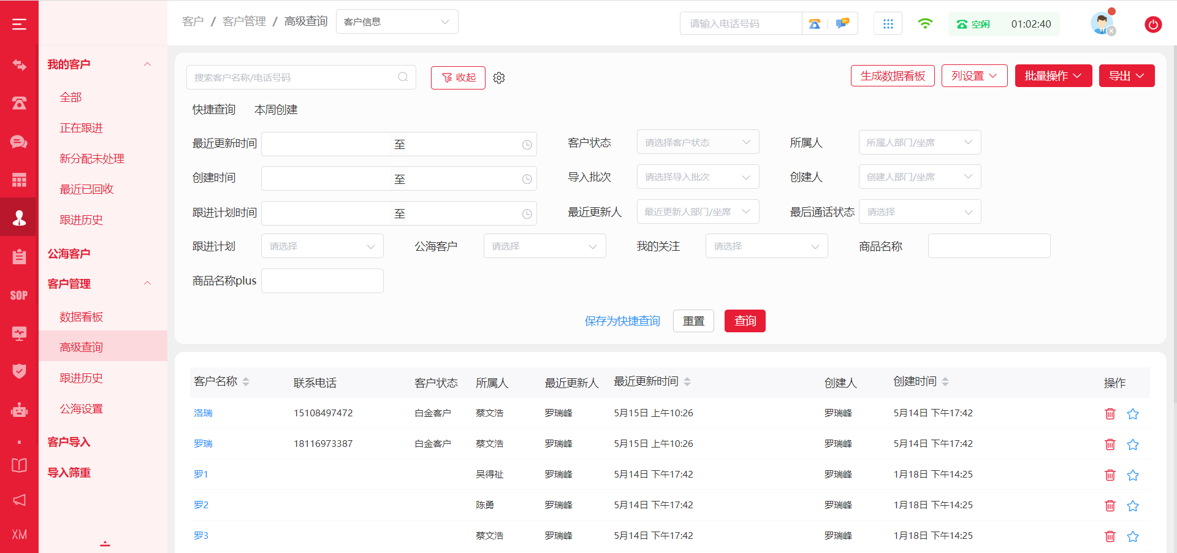Image resolution: width=1177 pixels, height=553 pixels.
Task: Click the 商品名称plus input field
Action: point(322,281)
